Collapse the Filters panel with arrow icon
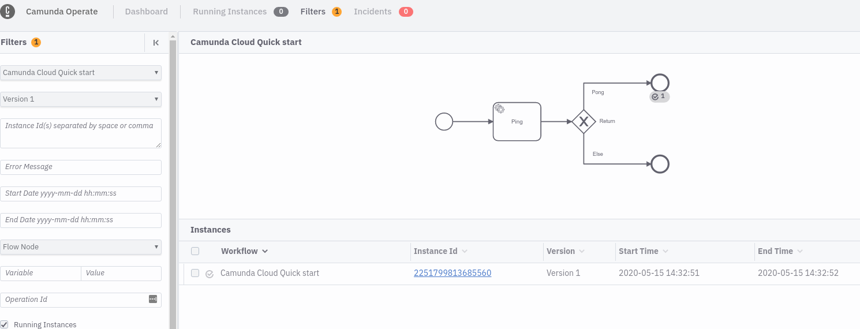Screen dimensions: 860x329 tap(156, 43)
